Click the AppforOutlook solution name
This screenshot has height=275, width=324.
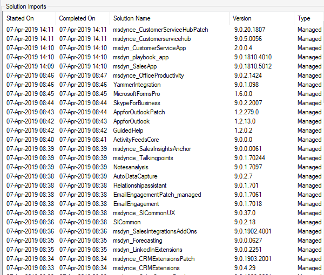[131, 121]
